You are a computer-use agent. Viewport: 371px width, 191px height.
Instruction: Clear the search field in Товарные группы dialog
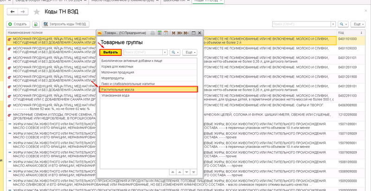pyautogui.click(x=165, y=52)
